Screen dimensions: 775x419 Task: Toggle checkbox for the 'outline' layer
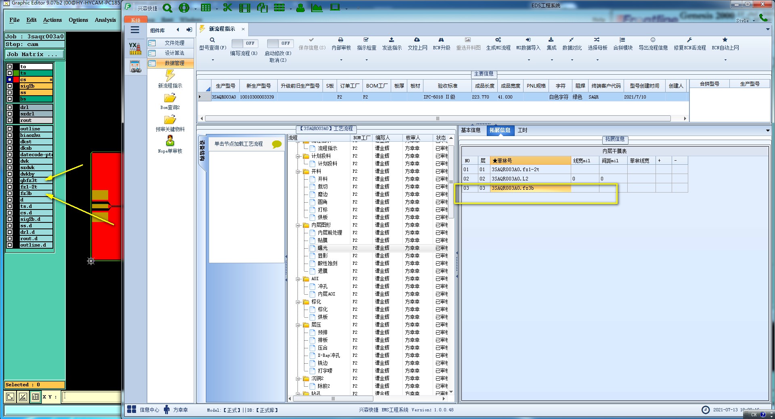point(10,129)
